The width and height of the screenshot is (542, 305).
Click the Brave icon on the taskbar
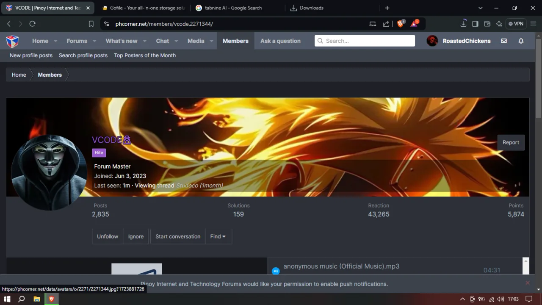tap(52, 299)
